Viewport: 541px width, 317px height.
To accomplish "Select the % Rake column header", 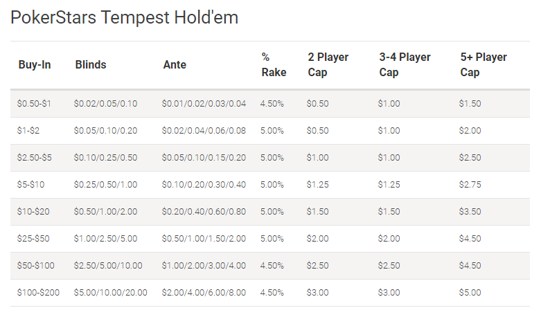I will point(274,65).
